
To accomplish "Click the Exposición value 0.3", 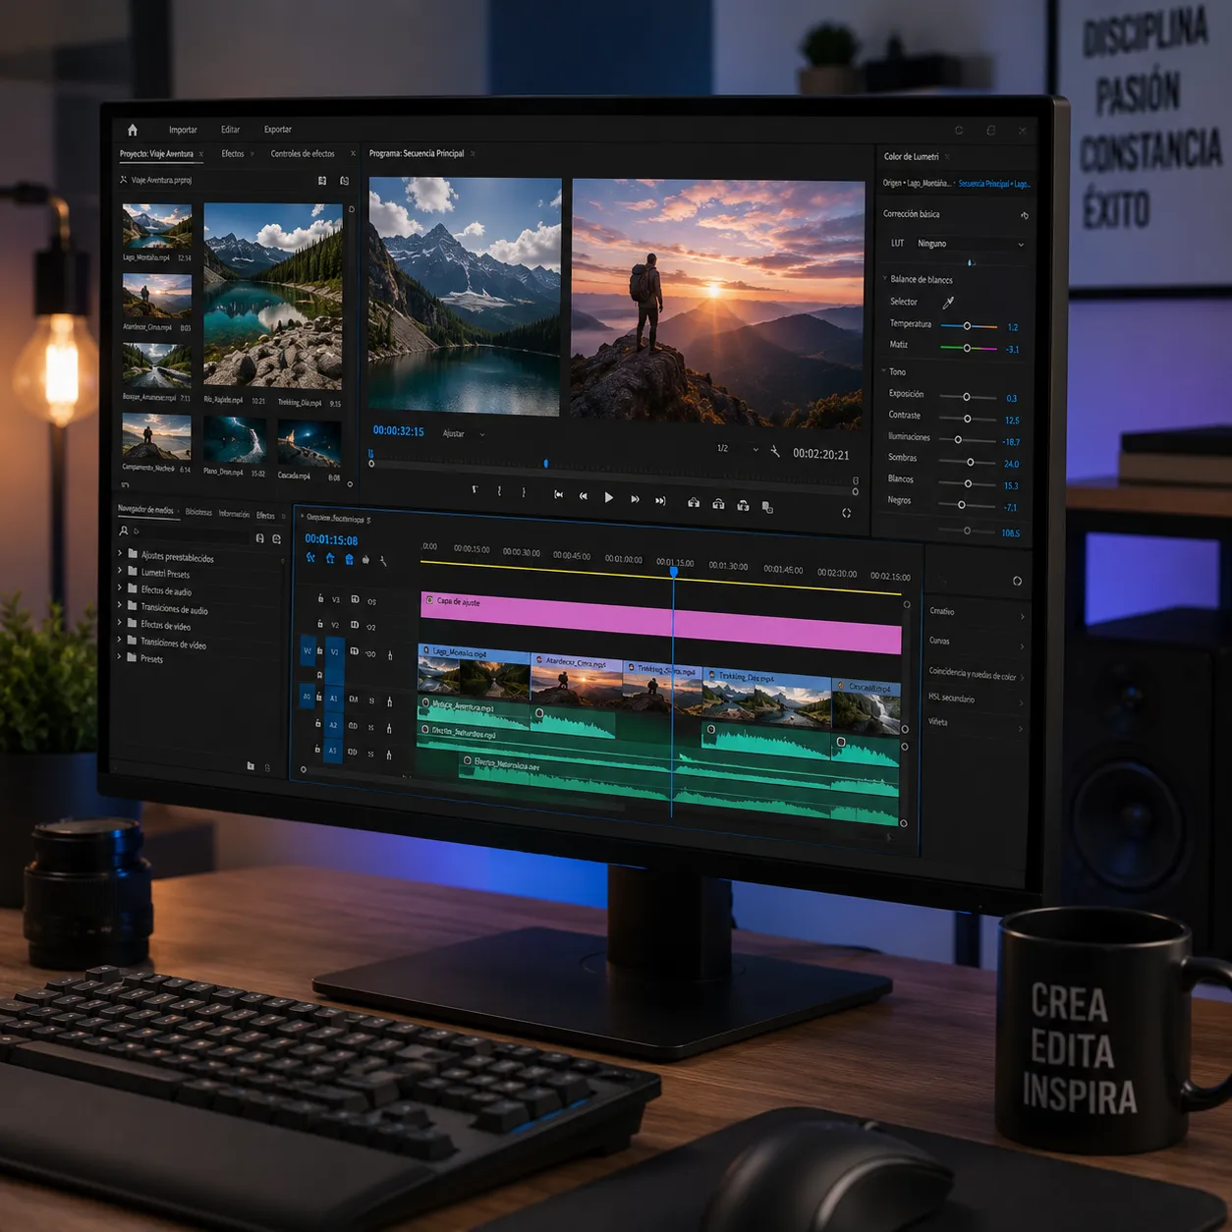I will pyautogui.click(x=1012, y=399).
